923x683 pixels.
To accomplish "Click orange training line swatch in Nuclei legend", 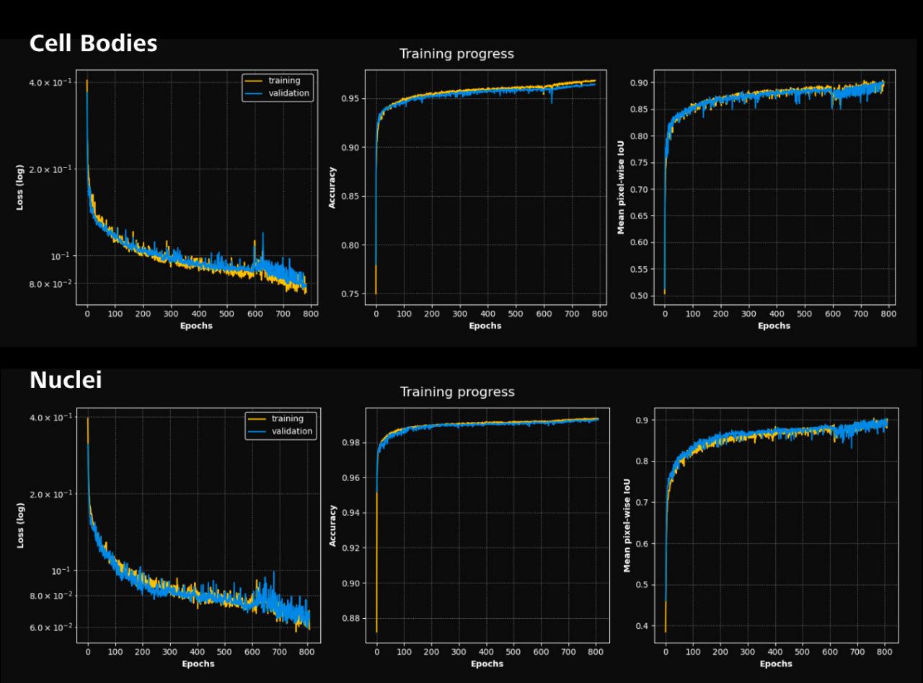I will tap(256, 419).
